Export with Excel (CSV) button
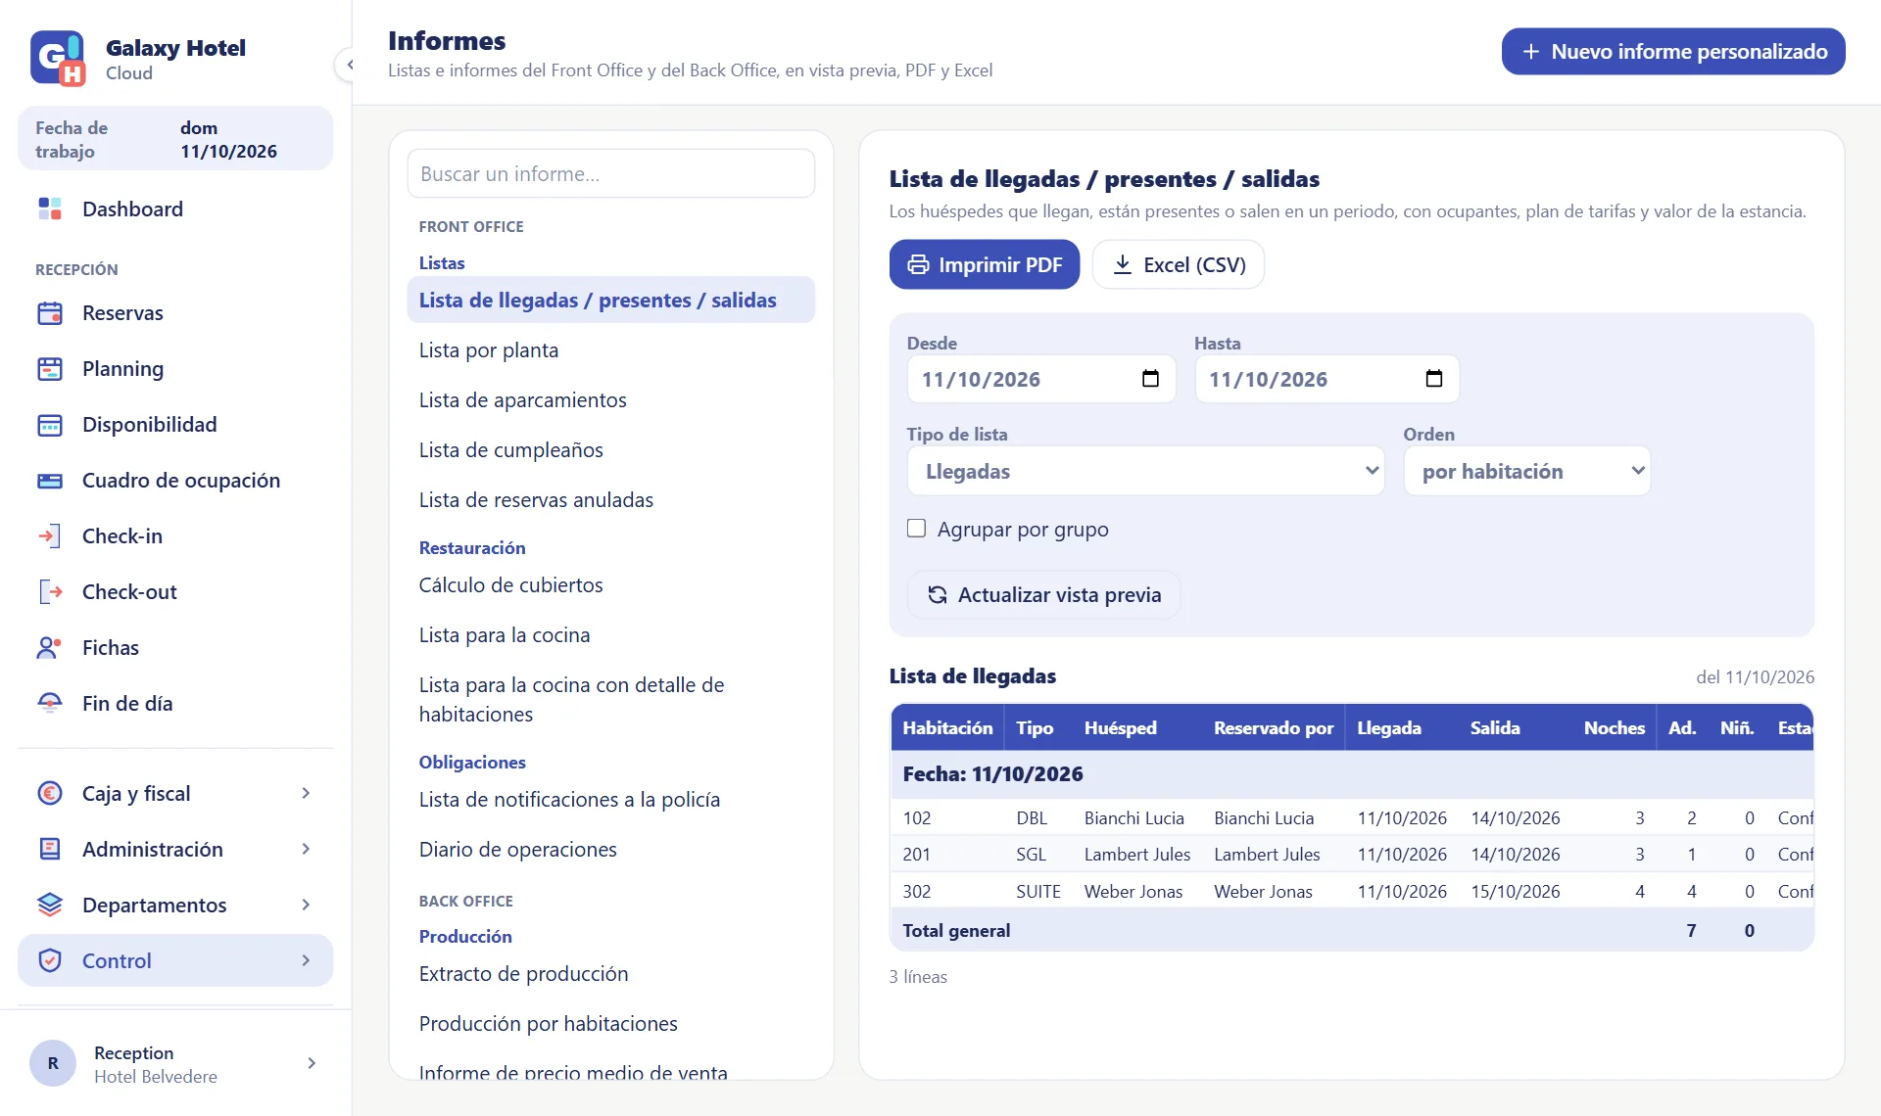 1179,264
